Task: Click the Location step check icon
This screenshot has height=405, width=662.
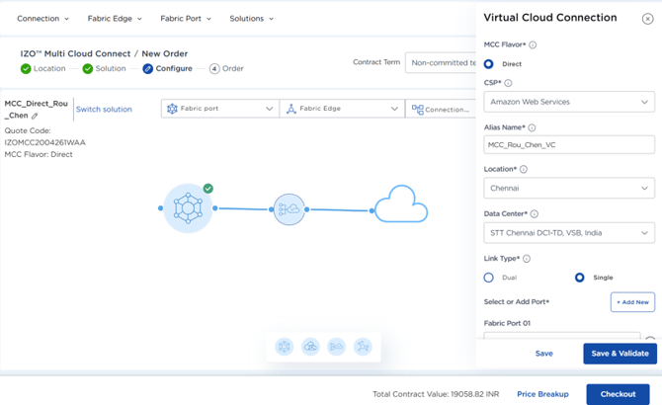Action: pyautogui.click(x=26, y=69)
